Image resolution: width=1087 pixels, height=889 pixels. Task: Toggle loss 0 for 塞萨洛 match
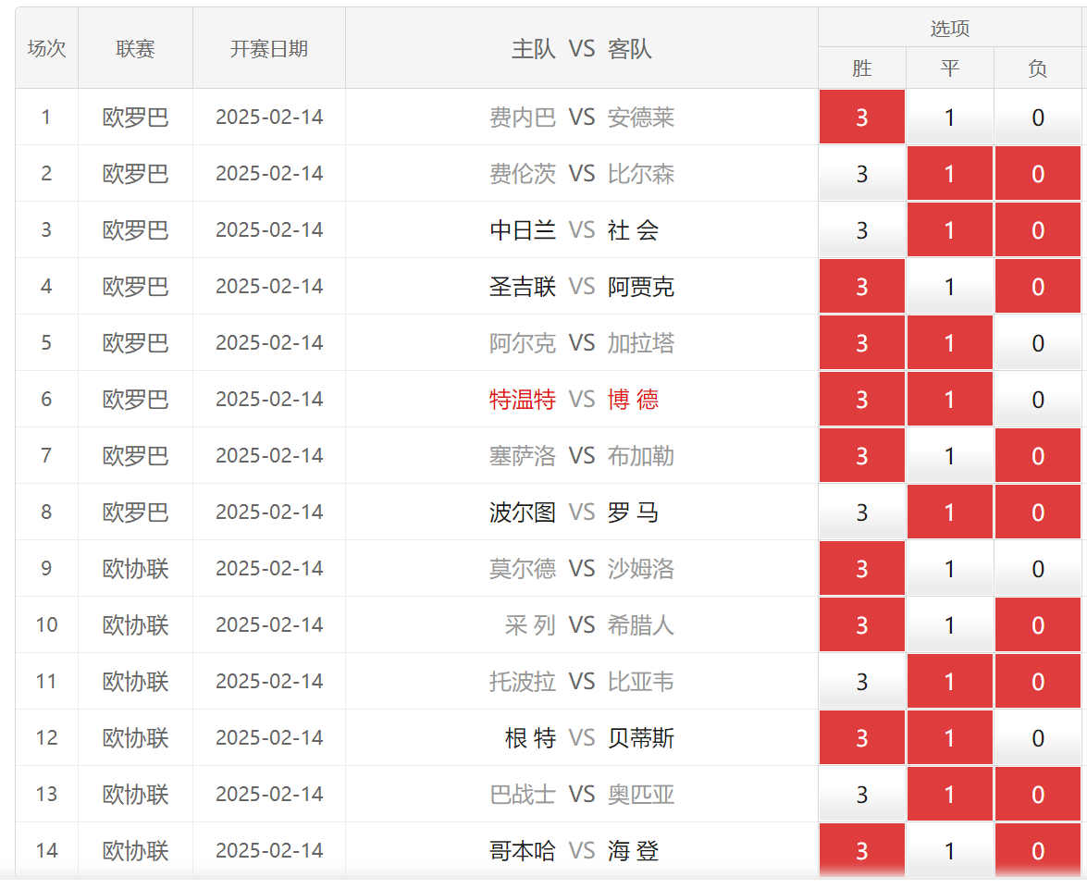click(x=1038, y=455)
